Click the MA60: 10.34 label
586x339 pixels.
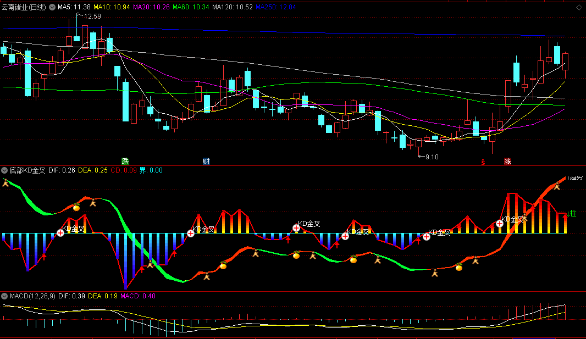pos(191,7)
